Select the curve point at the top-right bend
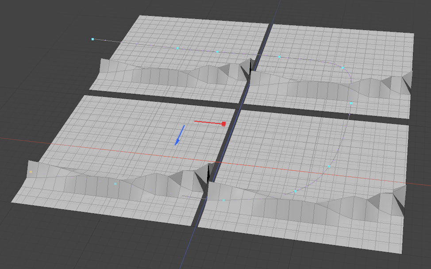Image resolution: width=431 pixels, height=269 pixels. pos(342,68)
